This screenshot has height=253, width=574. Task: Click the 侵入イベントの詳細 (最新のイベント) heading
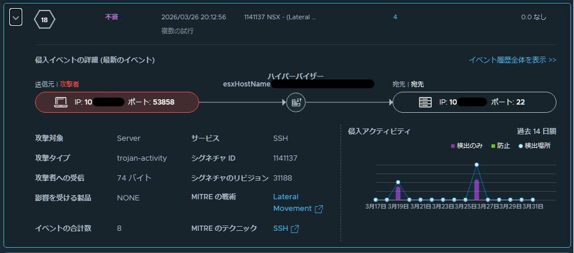pyautogui.click(x=95, y=60)
